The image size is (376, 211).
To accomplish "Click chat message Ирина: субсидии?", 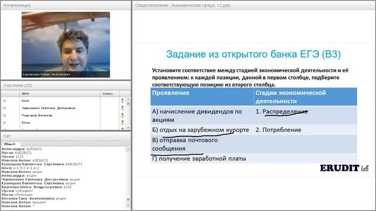I will tap(17, 190).
